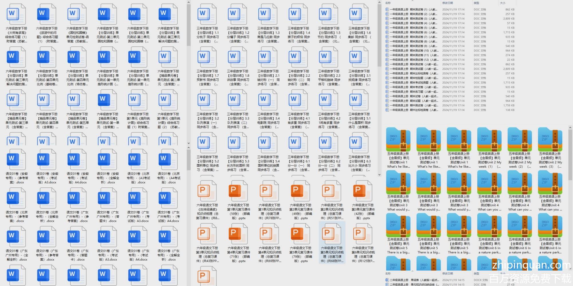Select the 2.3 平移和旋转 Word file icon
Screen dimensions: 573x286
tap(329, 57)
